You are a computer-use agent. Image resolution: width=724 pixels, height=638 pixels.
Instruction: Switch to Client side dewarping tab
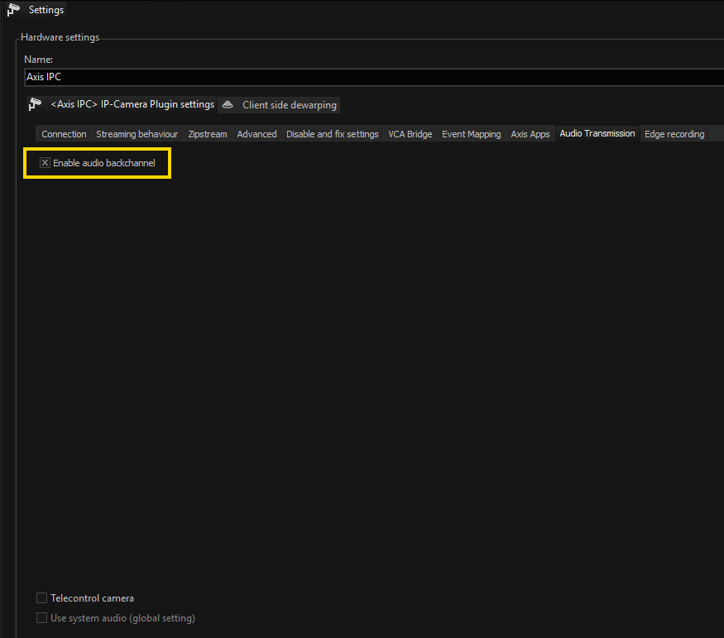point(279,105)
